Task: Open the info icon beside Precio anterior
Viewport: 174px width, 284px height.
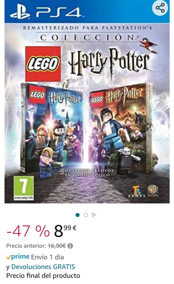Action: click(70, 246)
